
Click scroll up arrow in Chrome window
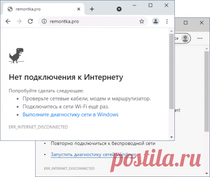(x=172, y=31)
